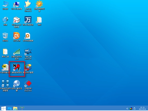Viewport: 148px width, 111px height.
Task: Open the Windows Start button
Action: 3,108
